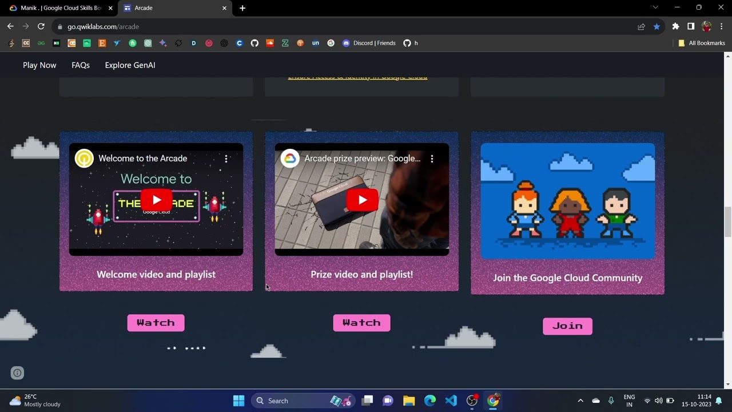Open Task View on the taskbar

point(367,401)
